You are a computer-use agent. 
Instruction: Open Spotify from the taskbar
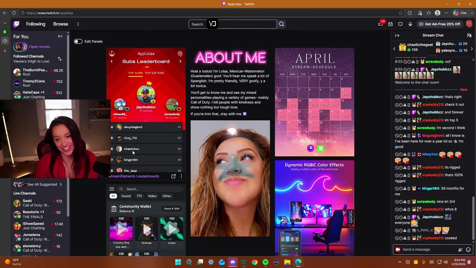click(265, 262)
